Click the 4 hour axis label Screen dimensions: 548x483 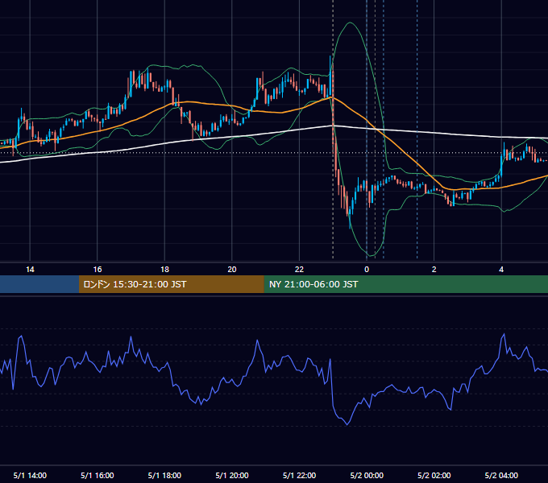pos(501,270)
